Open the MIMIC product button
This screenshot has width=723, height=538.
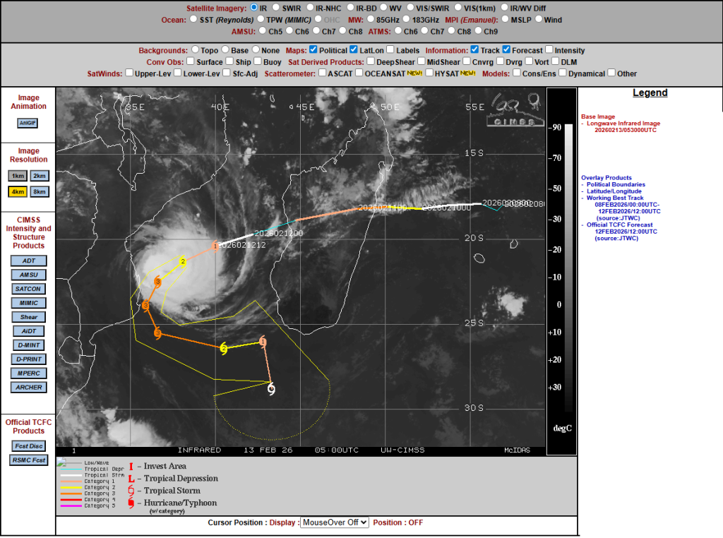click(28, 303)
